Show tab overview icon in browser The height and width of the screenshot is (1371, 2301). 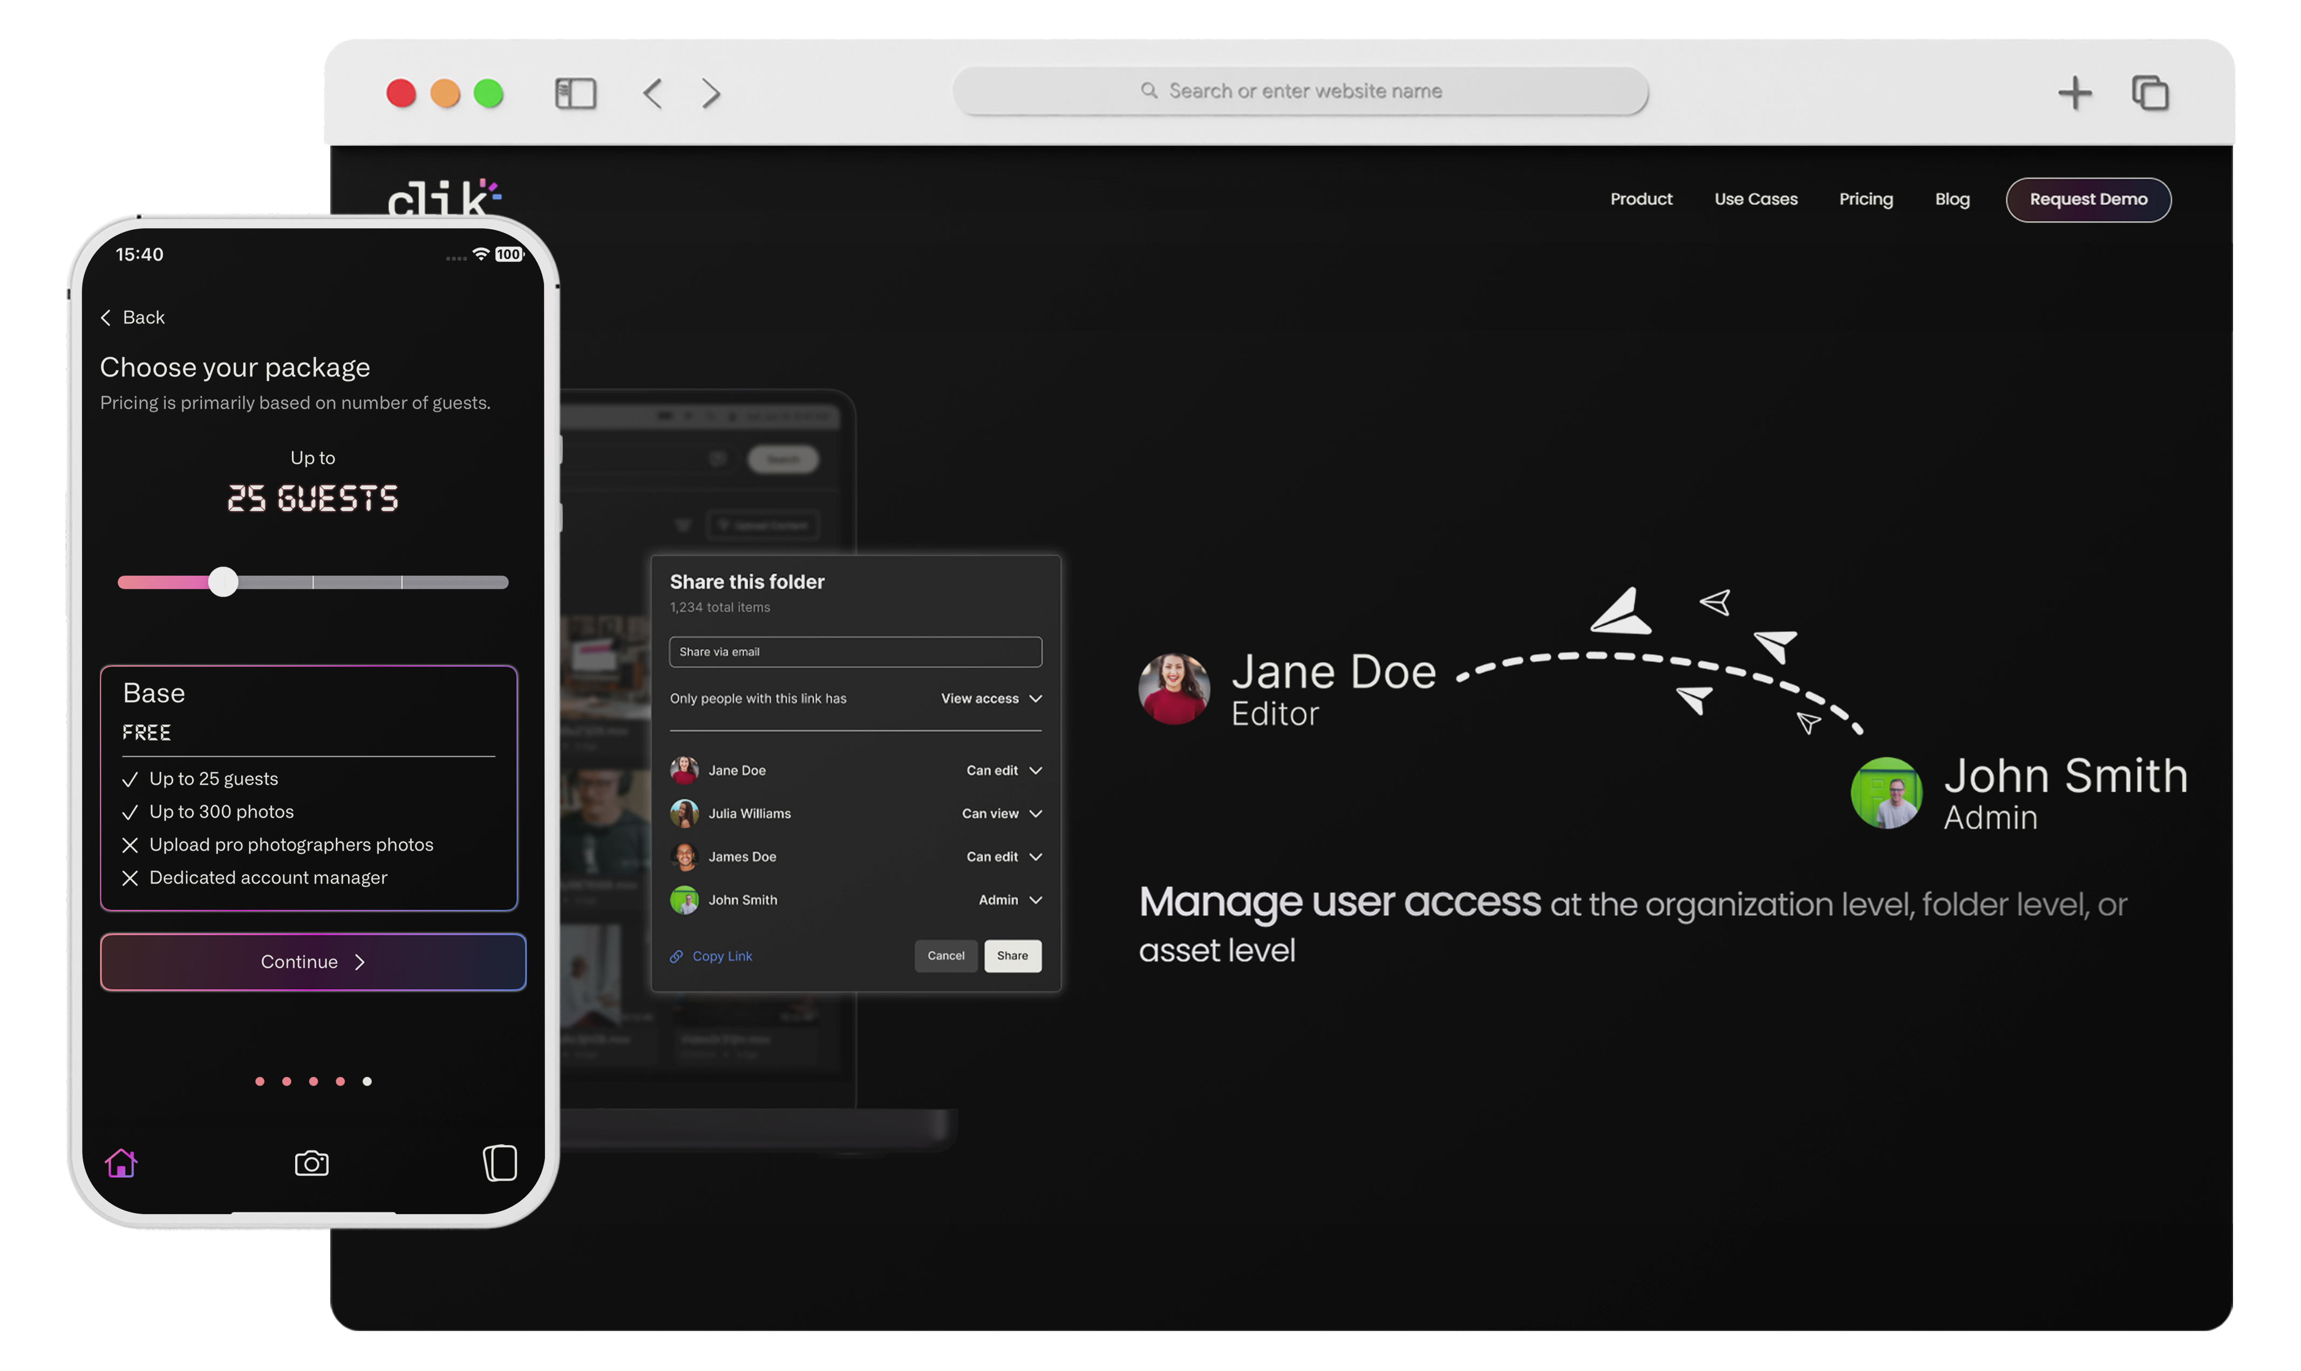coord(2150,93)
